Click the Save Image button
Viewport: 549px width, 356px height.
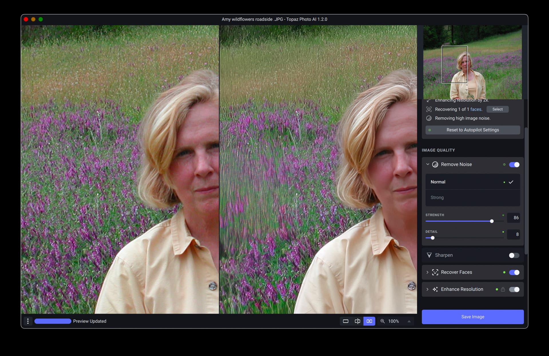(x=472, y=316)
